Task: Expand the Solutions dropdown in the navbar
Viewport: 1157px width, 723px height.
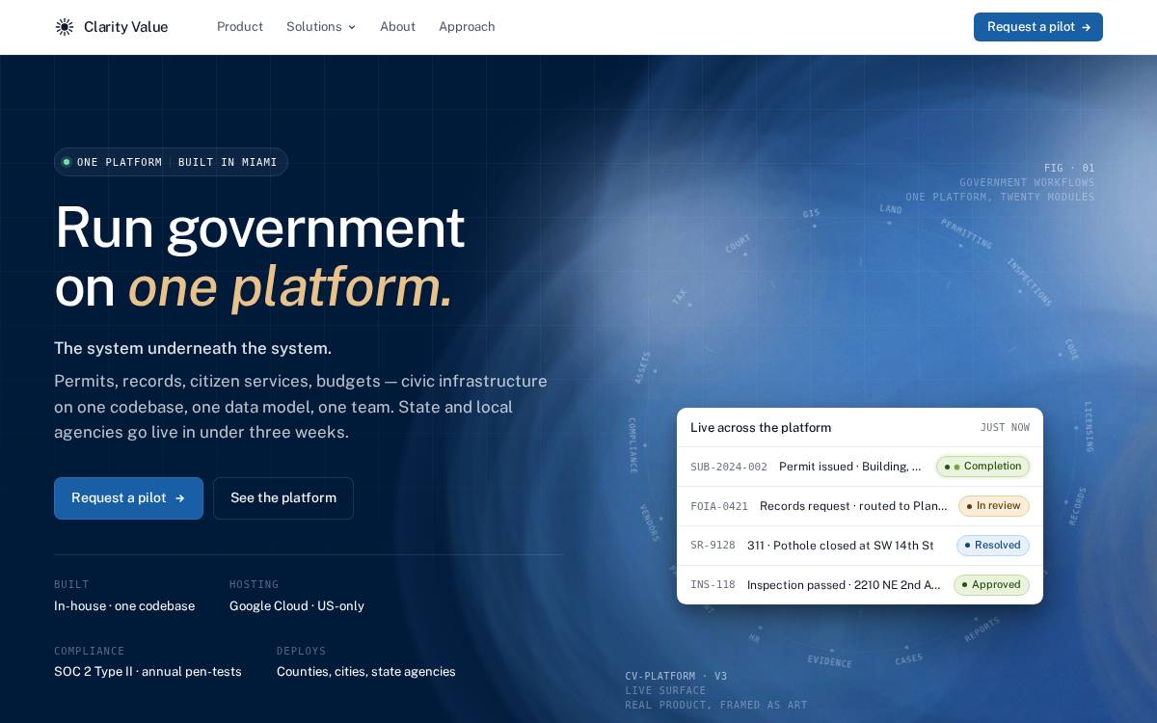Action: [321, 27]
